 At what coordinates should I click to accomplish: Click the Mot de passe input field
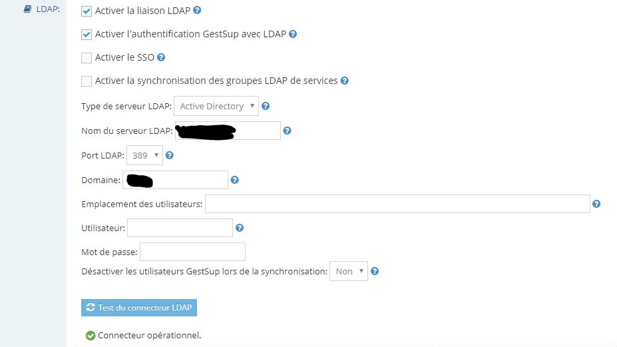(x=192, y=252)
